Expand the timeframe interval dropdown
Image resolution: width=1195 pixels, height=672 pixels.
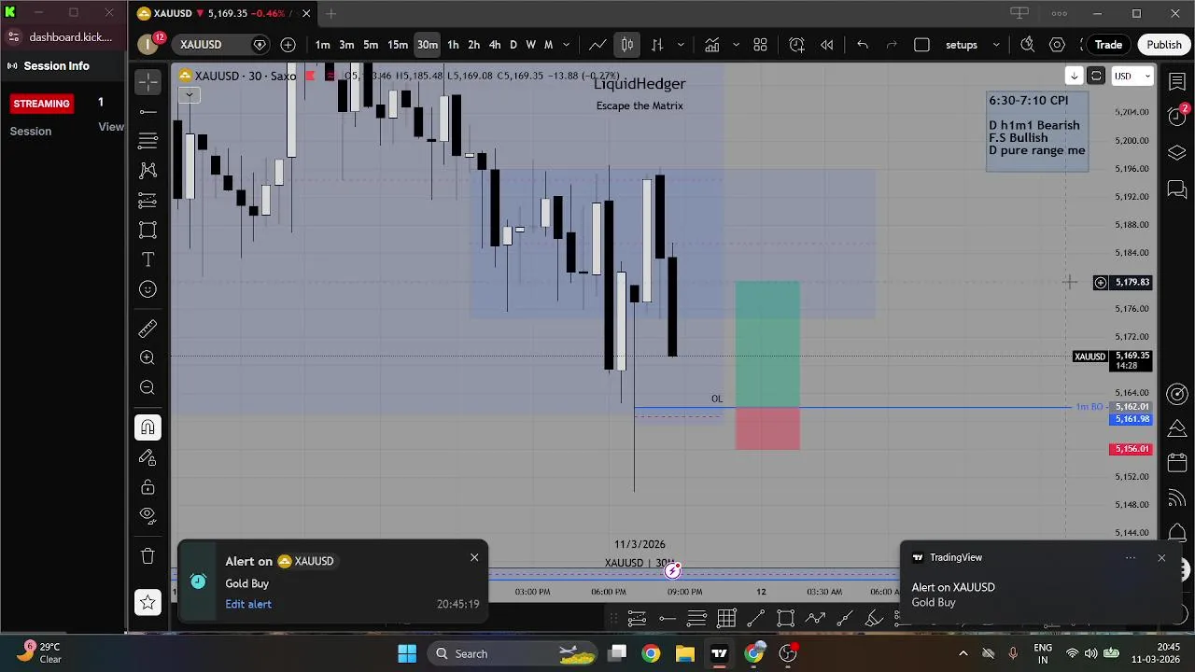566,45
